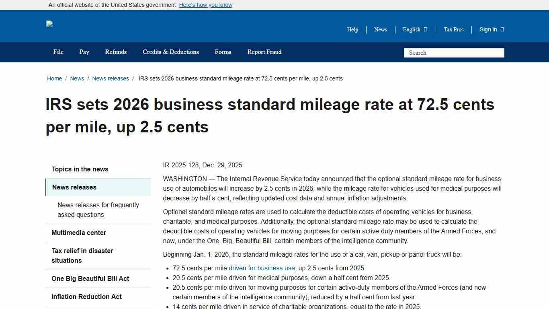Image resolution: width=549 pixels, height=309 pixels.
Task: Open the Help link in header
Action: click(352, 29)
